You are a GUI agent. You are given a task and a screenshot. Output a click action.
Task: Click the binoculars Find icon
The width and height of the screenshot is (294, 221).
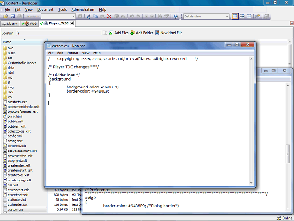(160, 17)
